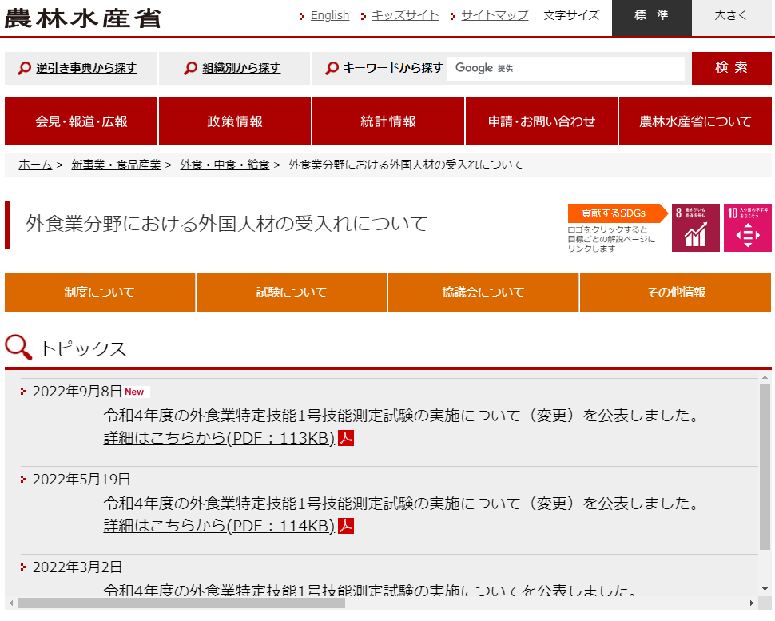Open the 政策情報 menu
775x621 pixels.
235,121
